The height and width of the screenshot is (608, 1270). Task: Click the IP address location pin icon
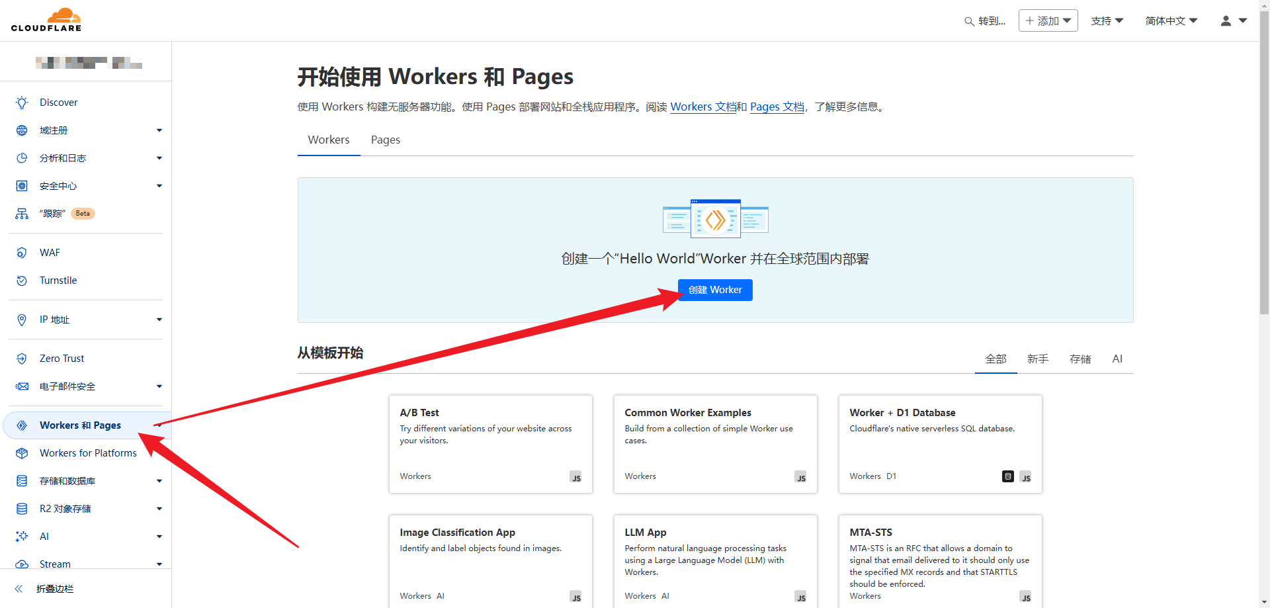pyautogui.click(x=22, y=320)
